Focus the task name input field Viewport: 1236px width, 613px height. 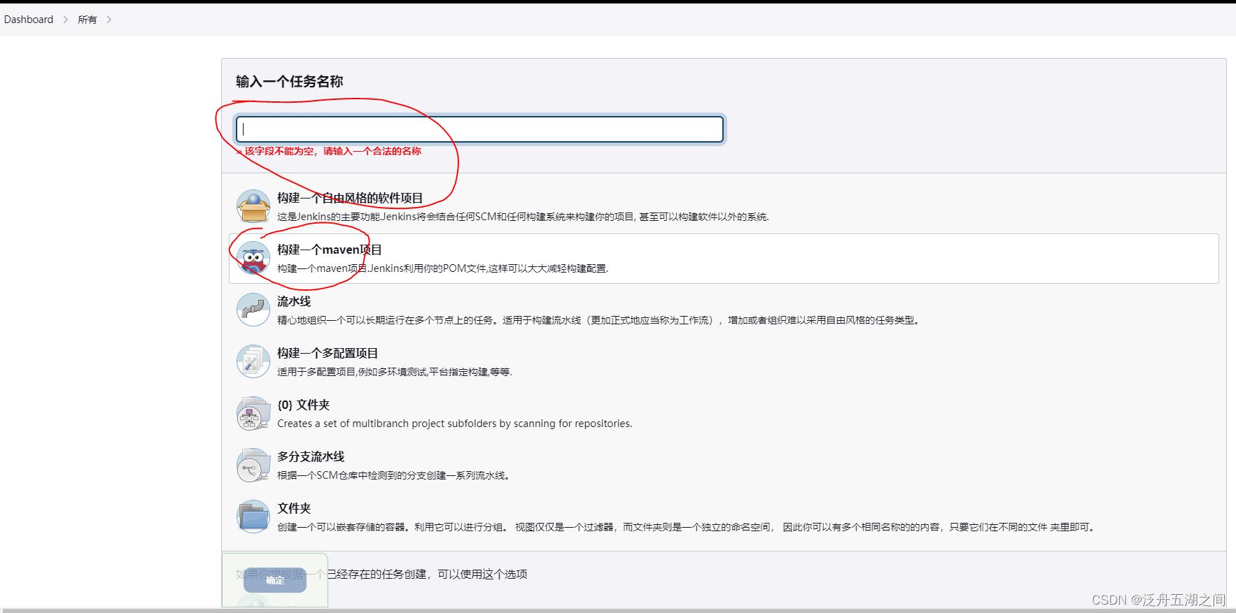pos(479,129)
